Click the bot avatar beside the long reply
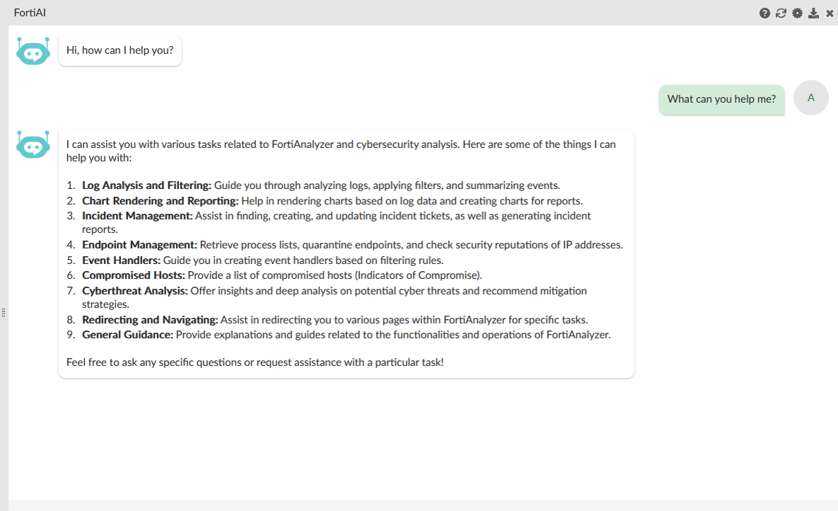 (33, 145)
